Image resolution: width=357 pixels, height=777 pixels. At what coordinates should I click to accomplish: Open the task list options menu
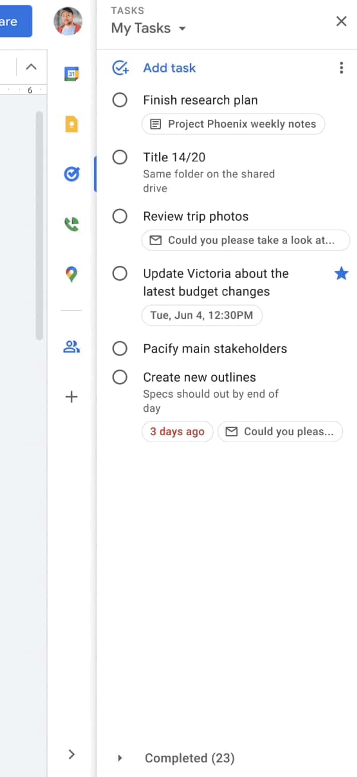pyautogui.click(x=342, y=68)
